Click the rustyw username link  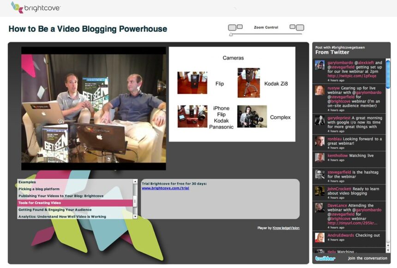pos(333,88)
